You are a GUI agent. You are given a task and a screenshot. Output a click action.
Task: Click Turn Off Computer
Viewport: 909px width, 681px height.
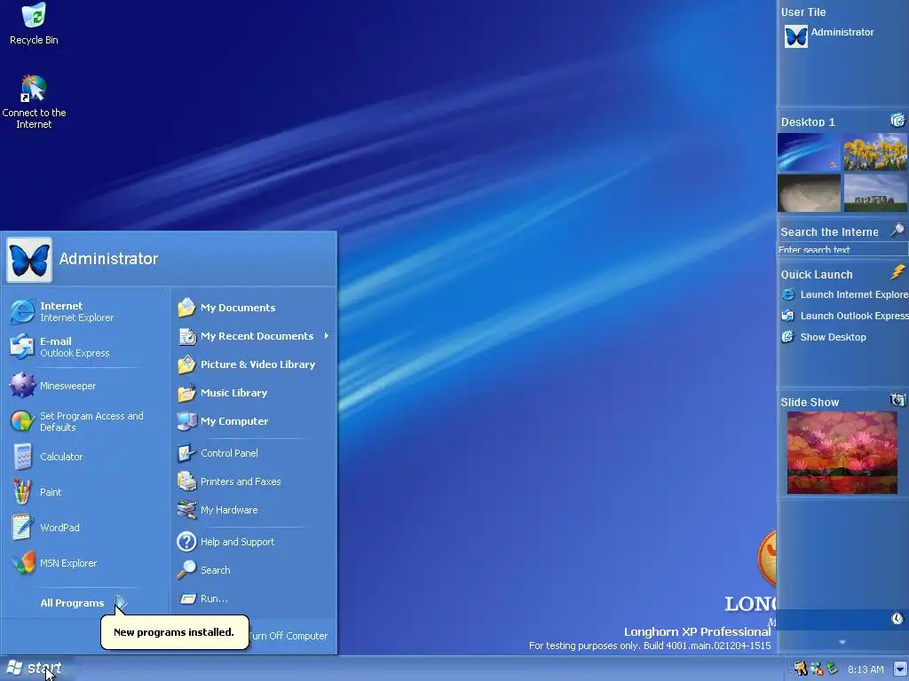289,636
